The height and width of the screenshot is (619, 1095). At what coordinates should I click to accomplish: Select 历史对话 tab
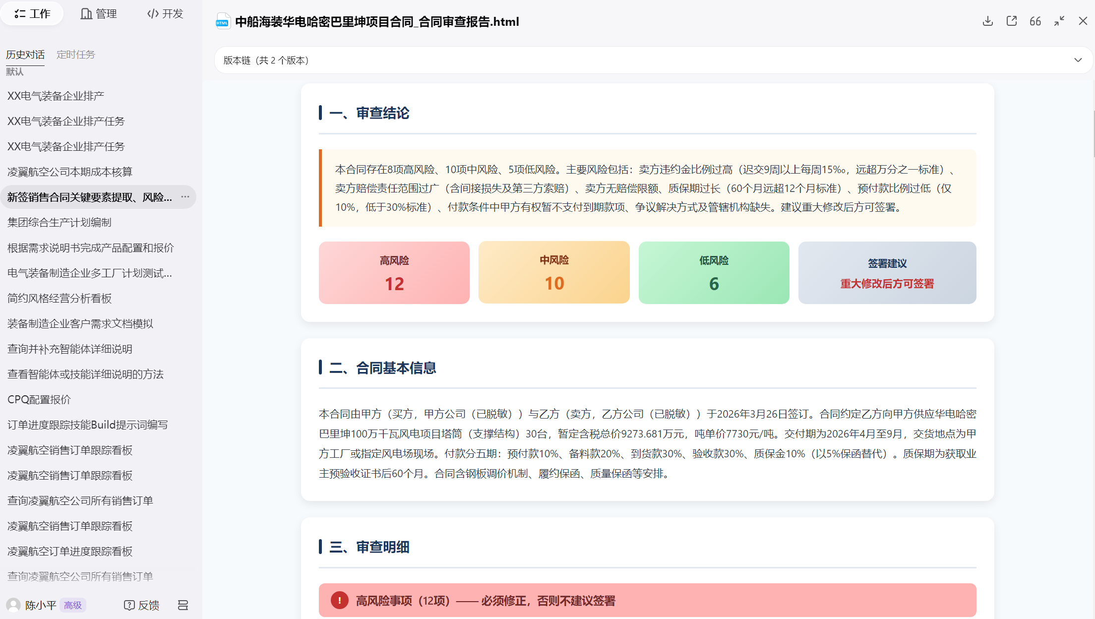(25, 55)
